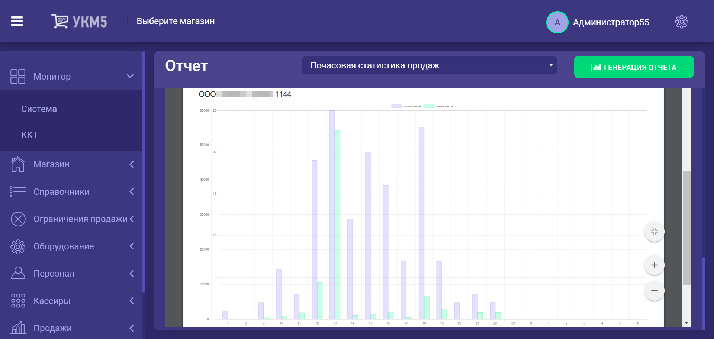The width and height of the screenshot is (714, 339).
Task: Click the Отчет page heading
Action: coord(187,66)
